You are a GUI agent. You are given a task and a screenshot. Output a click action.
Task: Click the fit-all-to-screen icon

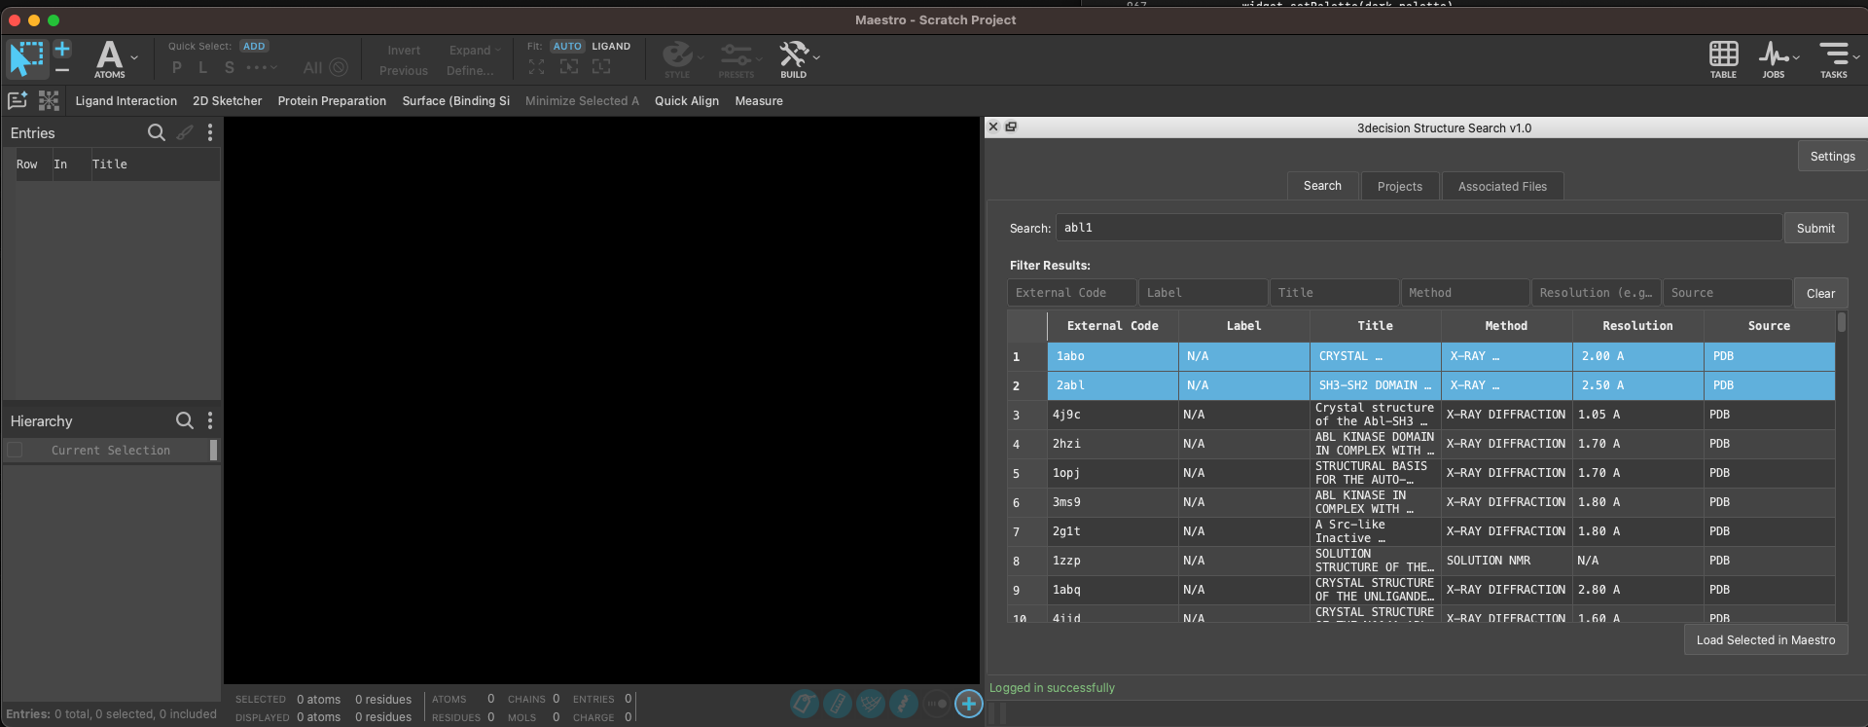coord(536,66)
